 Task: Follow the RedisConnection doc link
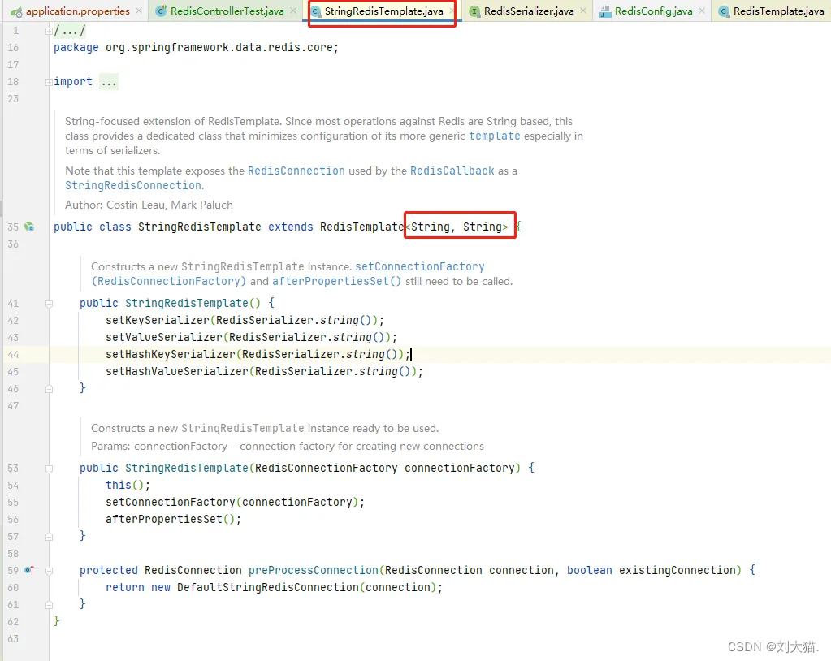coord(296,171)
